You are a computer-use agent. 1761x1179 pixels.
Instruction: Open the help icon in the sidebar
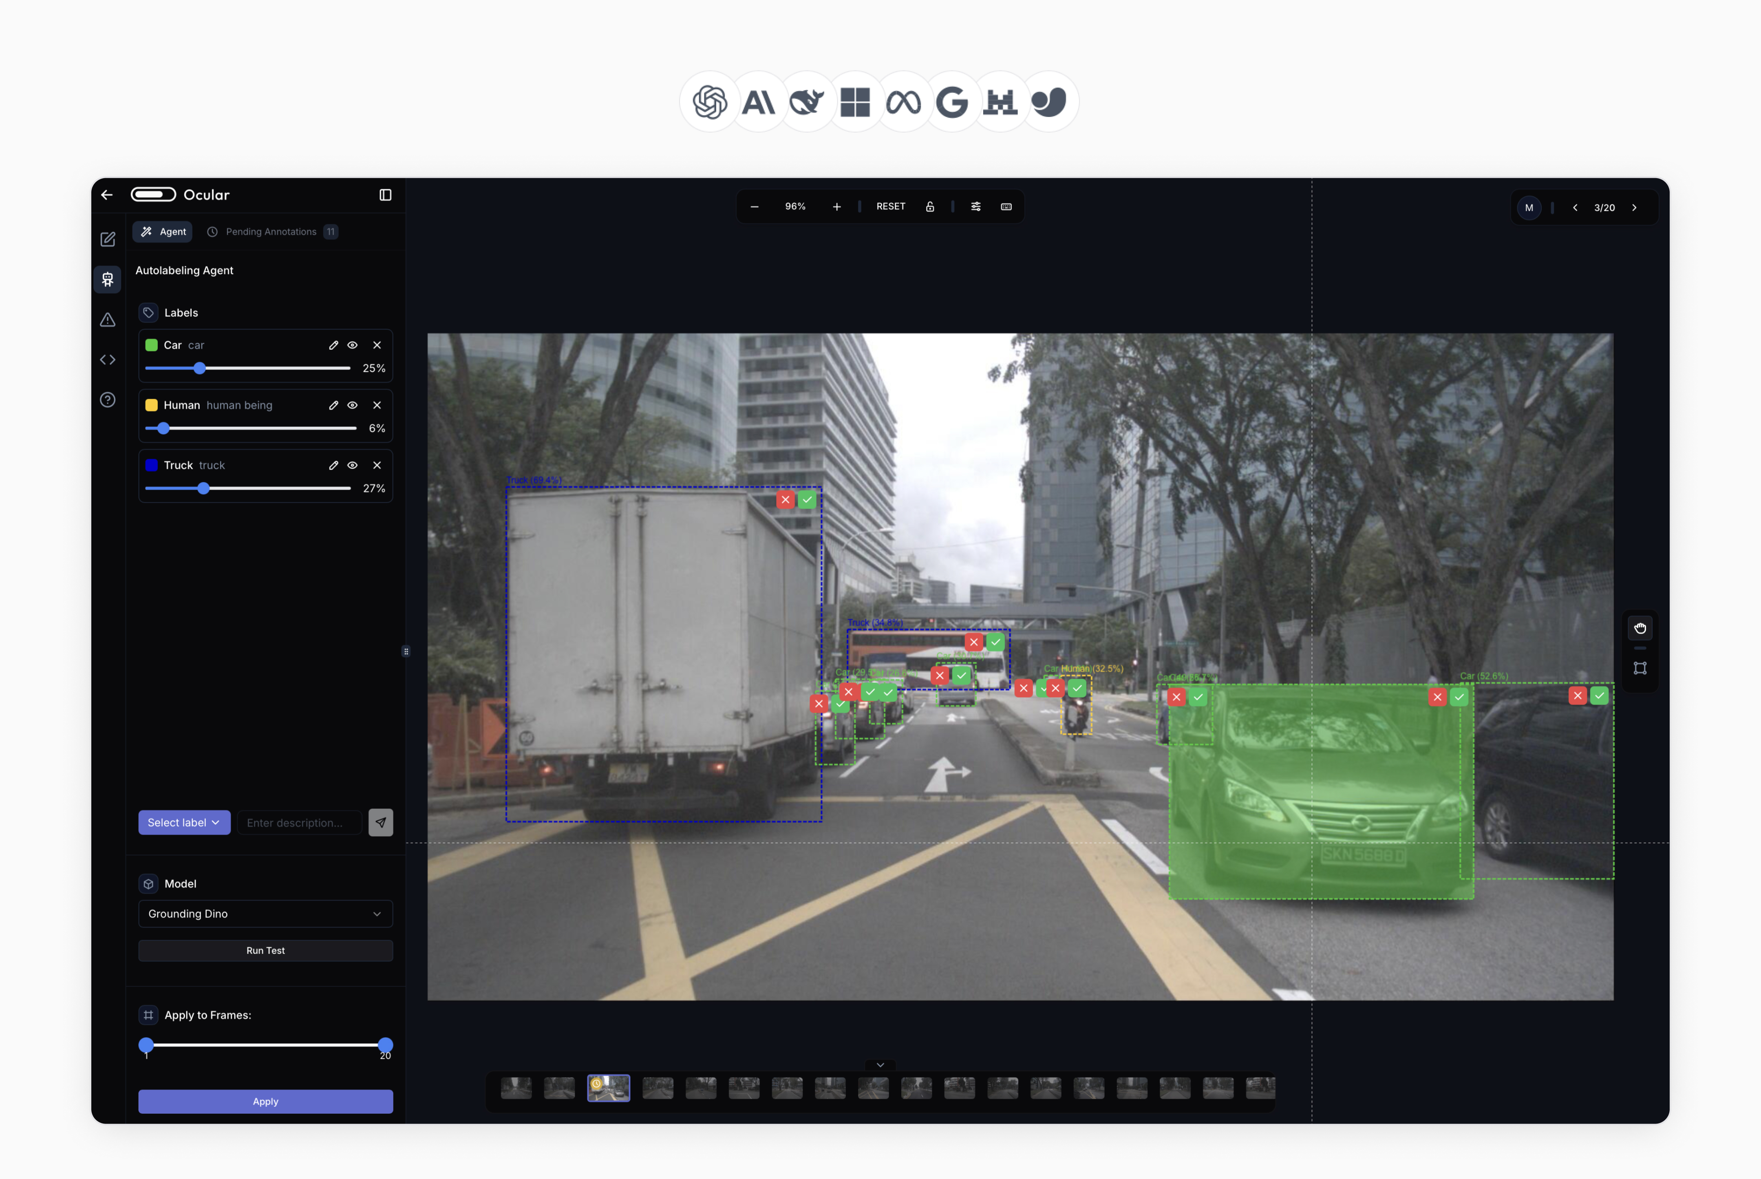108,399
